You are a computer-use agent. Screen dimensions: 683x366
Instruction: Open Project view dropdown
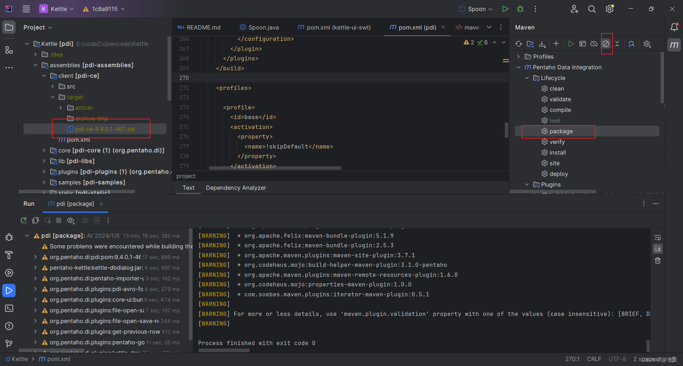(x=38, y=27)
